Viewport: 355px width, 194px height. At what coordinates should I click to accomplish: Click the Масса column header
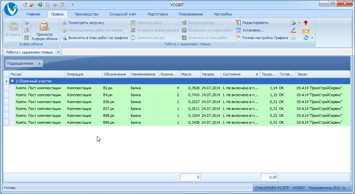pos(190,74)
